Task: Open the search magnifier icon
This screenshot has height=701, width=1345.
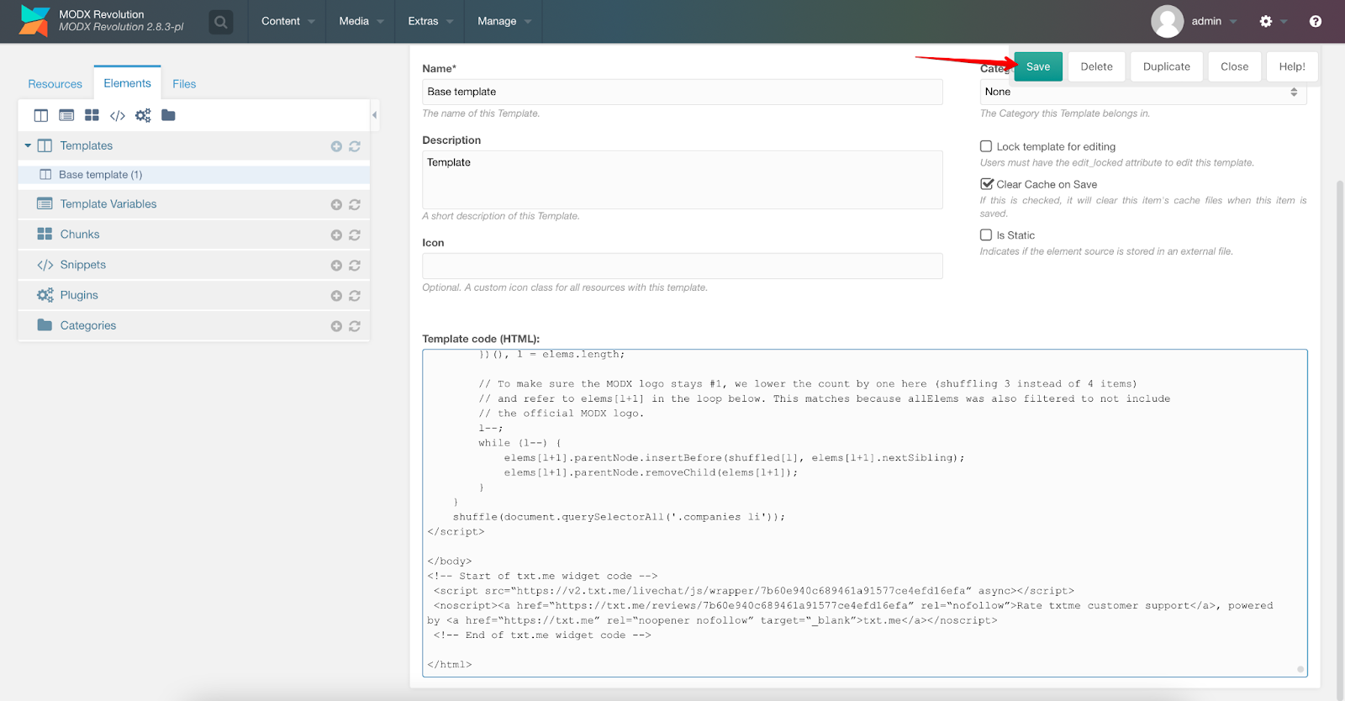Action: pos(221,22)
